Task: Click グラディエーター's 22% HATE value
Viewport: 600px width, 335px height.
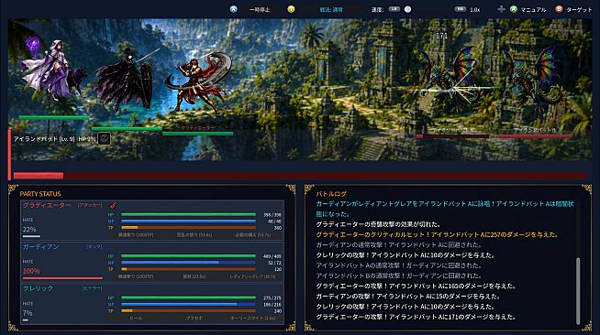Action: point(29,230)
